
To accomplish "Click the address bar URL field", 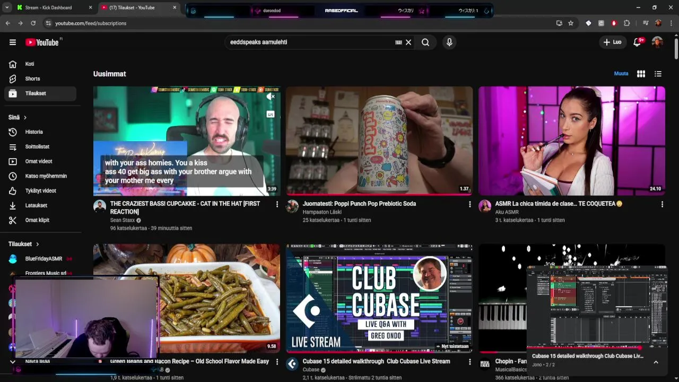I will click(x=297, y=23).
